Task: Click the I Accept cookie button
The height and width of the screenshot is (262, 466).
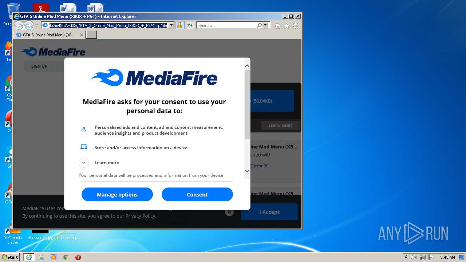Action: click(x=269, y=212)
